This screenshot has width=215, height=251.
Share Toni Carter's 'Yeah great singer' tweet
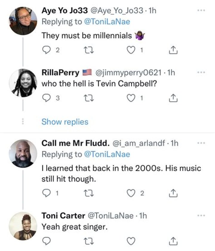172,241
